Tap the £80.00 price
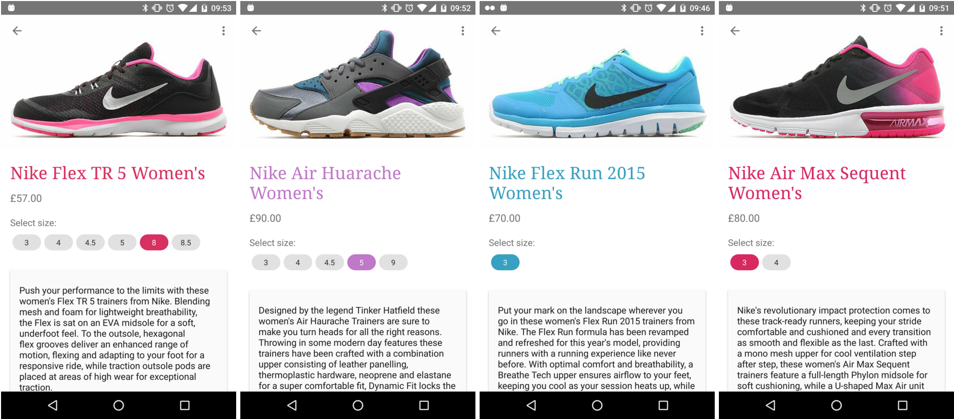This screenshot has width=954, height=419. pyautogui.click(x=744, y=218)
